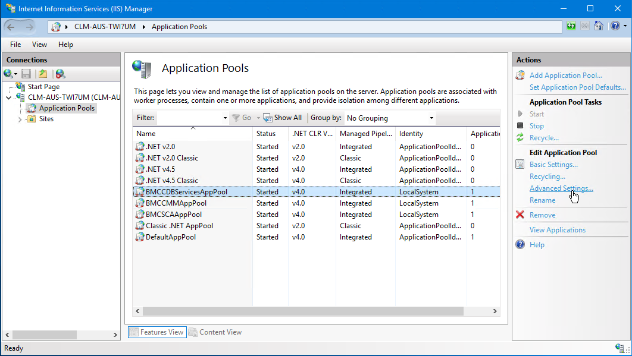This screenshot has width=632, height=356.
Task: Open Advanced Settings link
Action: [x=561, y=188]
